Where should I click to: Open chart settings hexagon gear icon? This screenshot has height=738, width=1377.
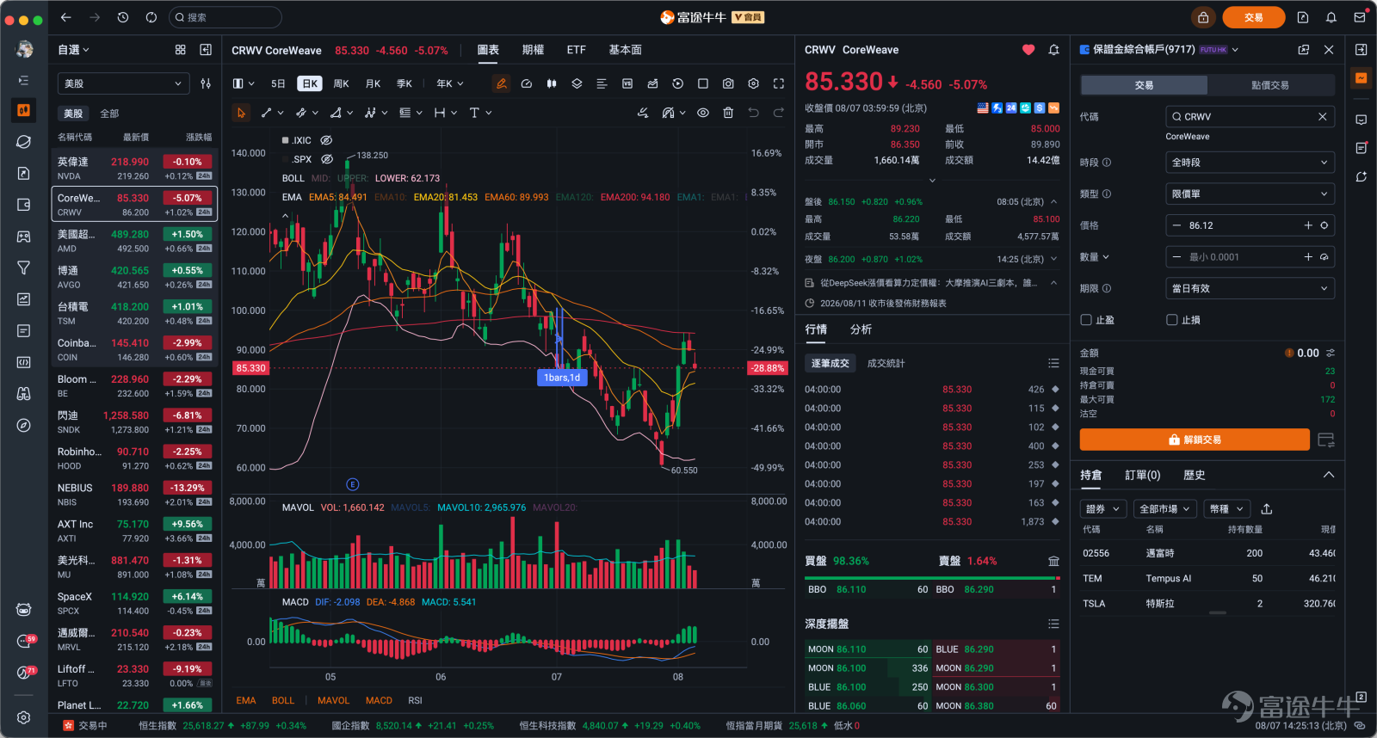coord(753,83)
